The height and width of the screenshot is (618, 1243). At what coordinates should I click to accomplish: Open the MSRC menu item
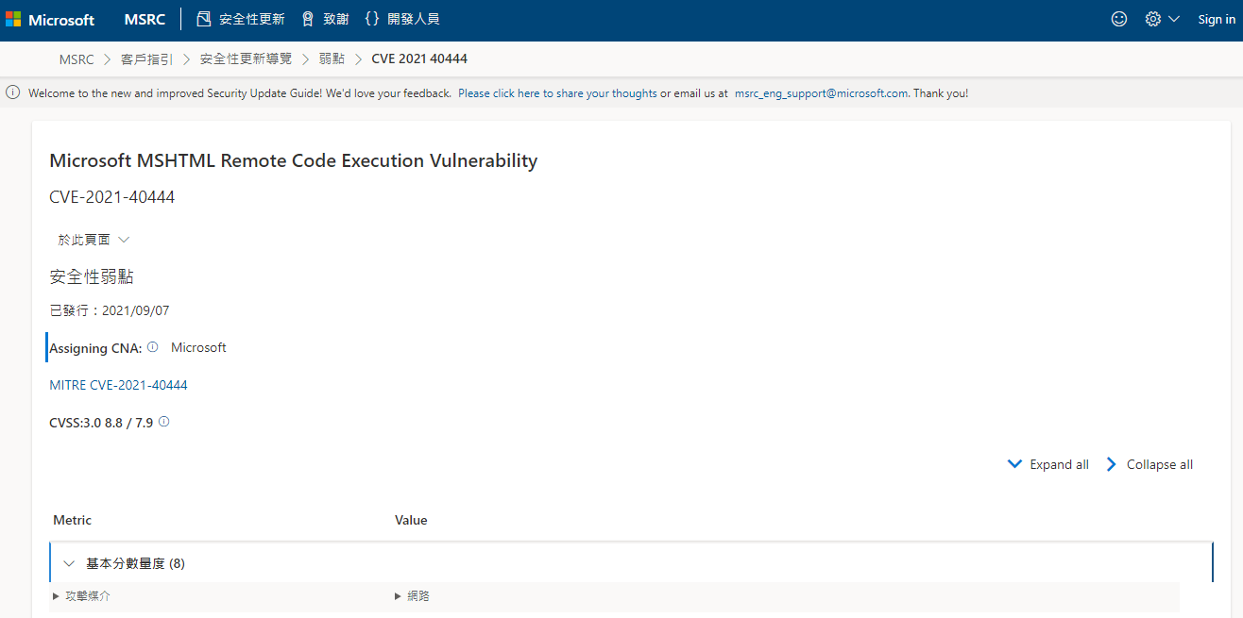coord(145,20)
